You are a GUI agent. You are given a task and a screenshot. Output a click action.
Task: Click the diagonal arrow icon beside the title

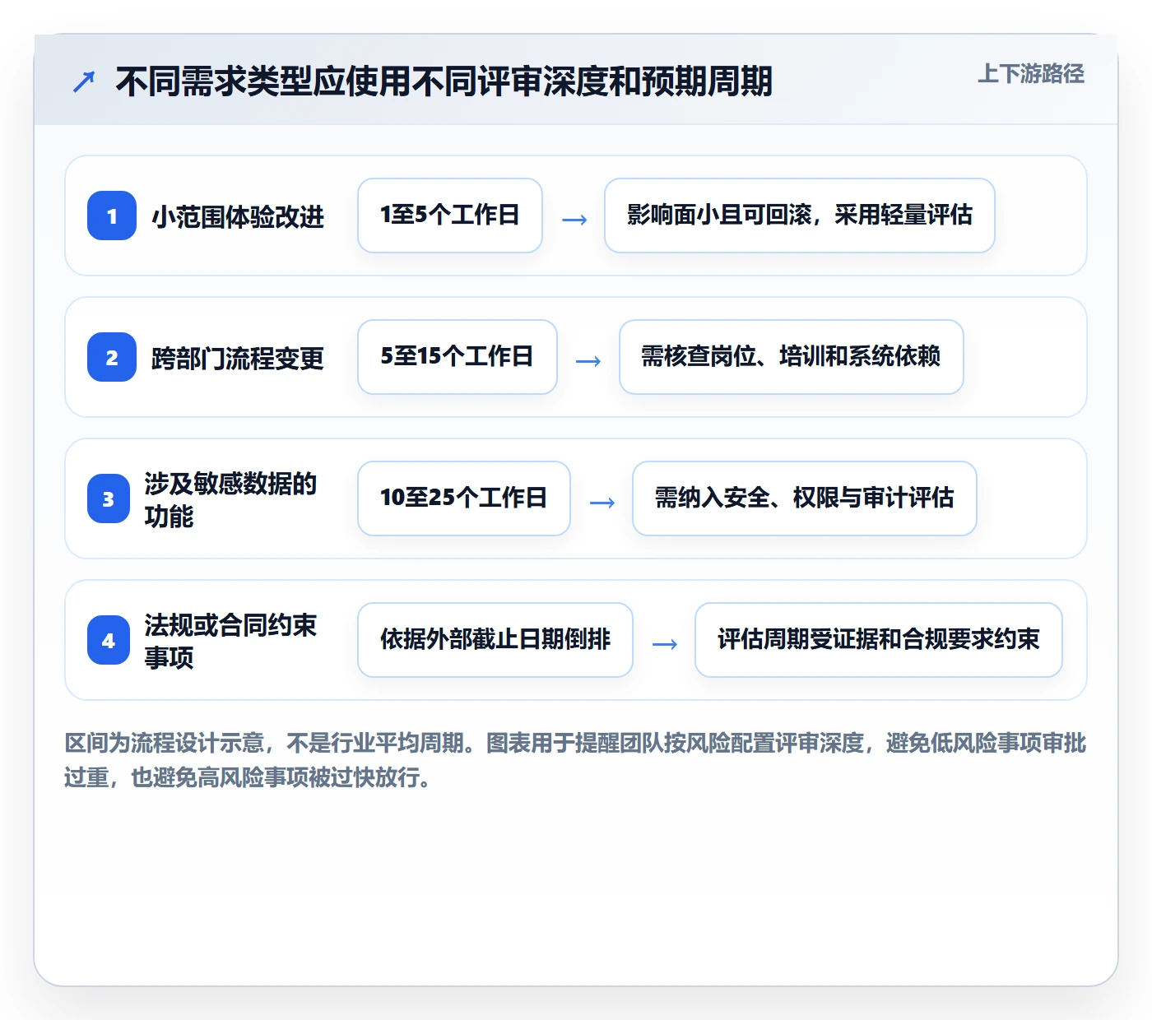click(x=84, y=81)
